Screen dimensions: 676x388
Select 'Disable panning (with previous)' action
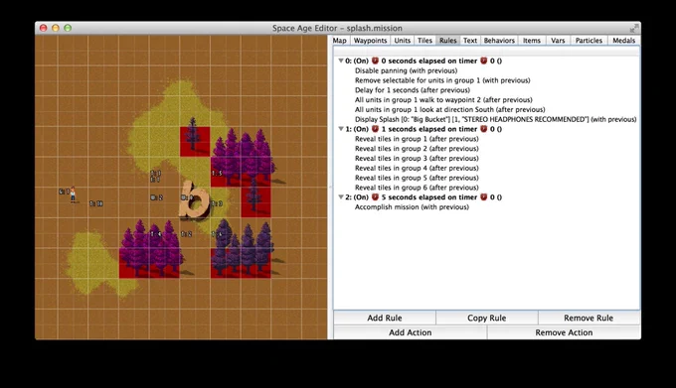click(407, 70)
